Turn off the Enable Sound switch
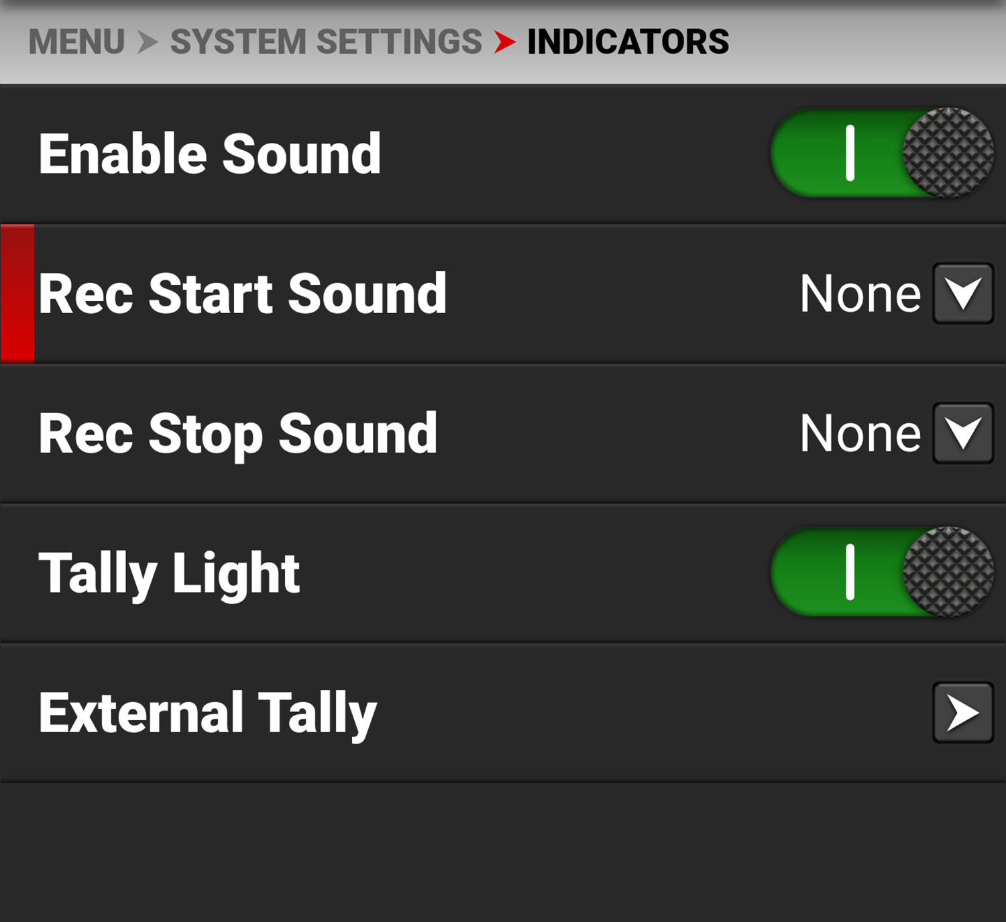The height and width of the screenshot is (922, 1006). click(x=881, y=153)
